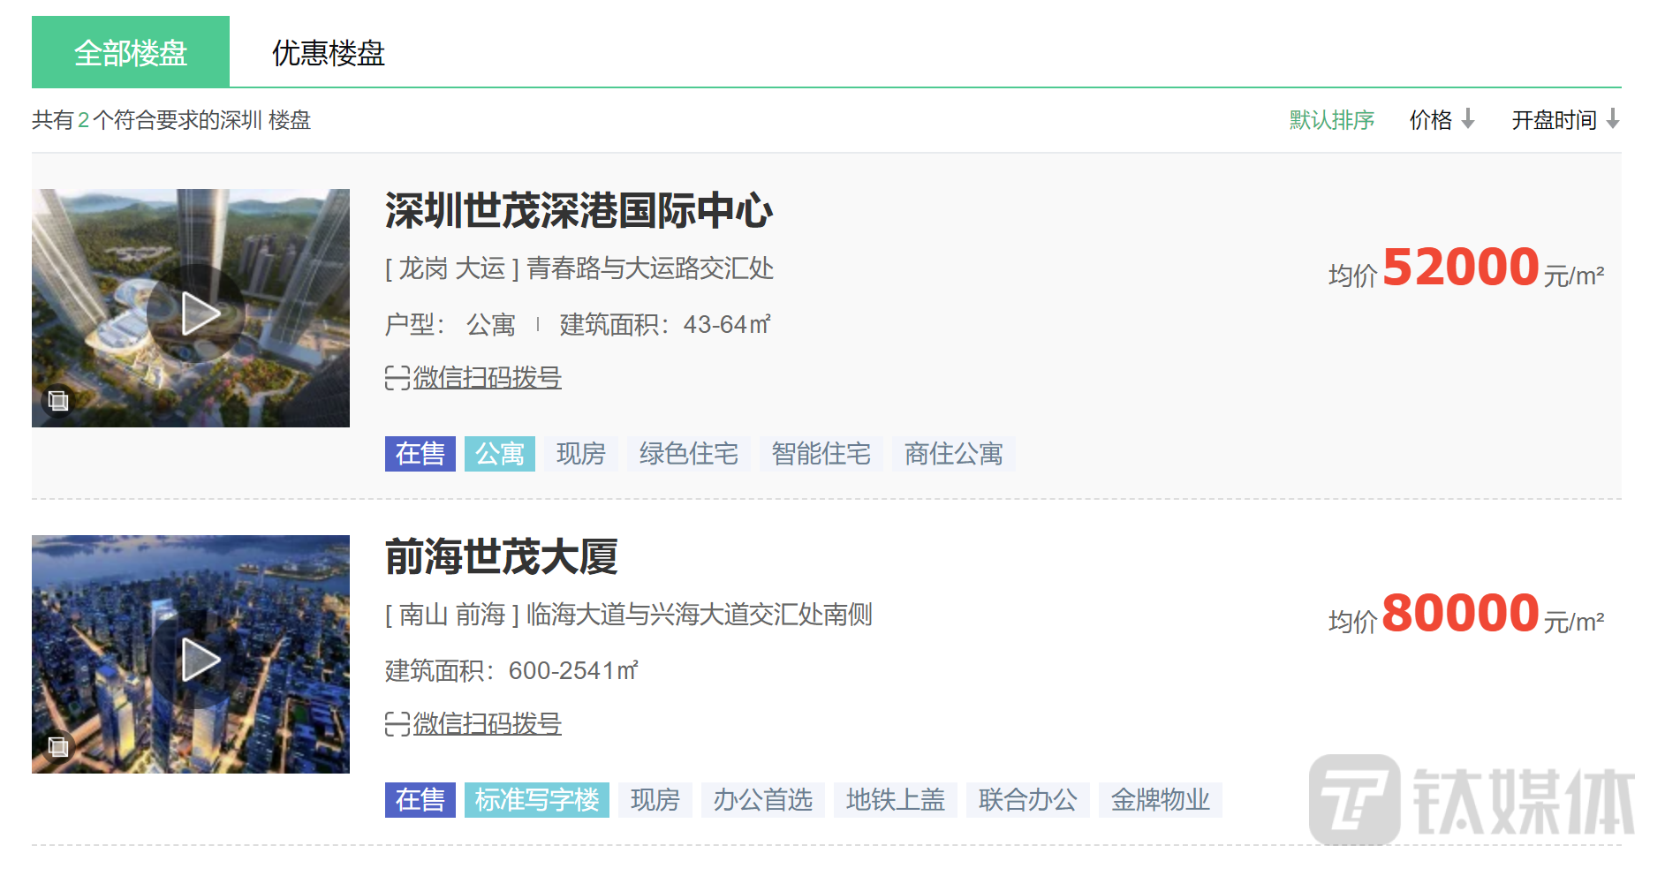Screen dimensions: 1665x876
Task: Click 微信扫码拨号 under 前海世茂大厦
Action: click(487, 724)
